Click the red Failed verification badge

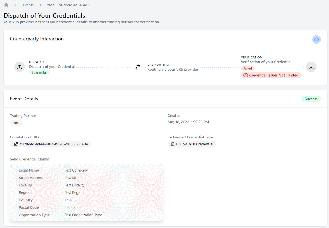point(248,68)
